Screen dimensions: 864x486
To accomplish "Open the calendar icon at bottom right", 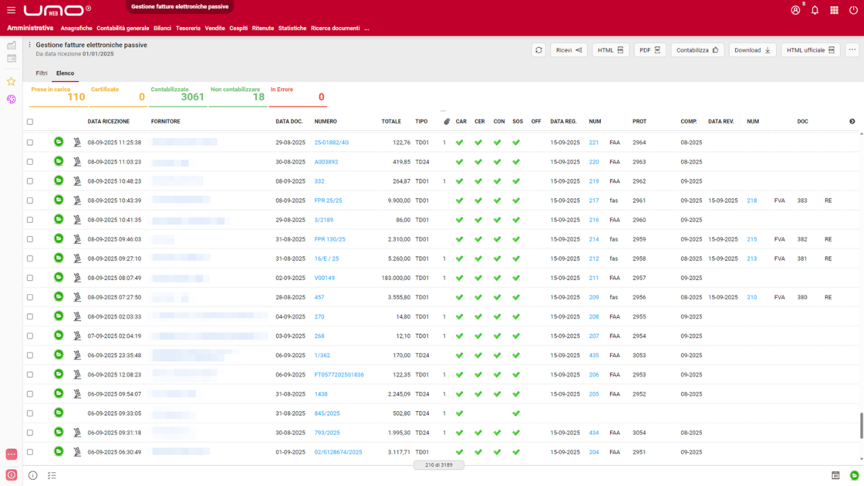I will pyautogui.click(x=835, y=475).
